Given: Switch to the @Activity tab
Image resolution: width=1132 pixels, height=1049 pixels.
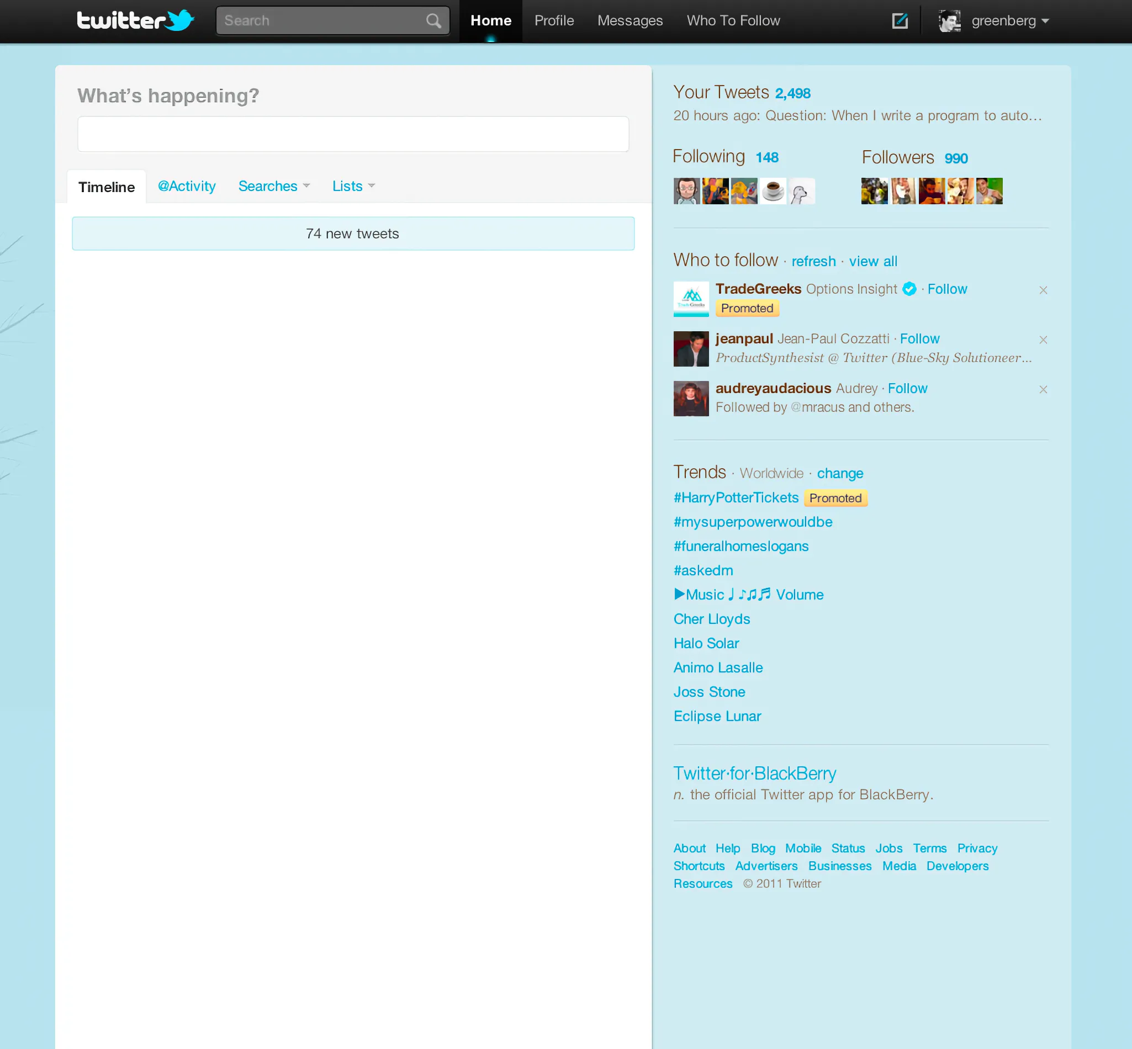Looking at the screenshot, I should (x=187, y=186).
